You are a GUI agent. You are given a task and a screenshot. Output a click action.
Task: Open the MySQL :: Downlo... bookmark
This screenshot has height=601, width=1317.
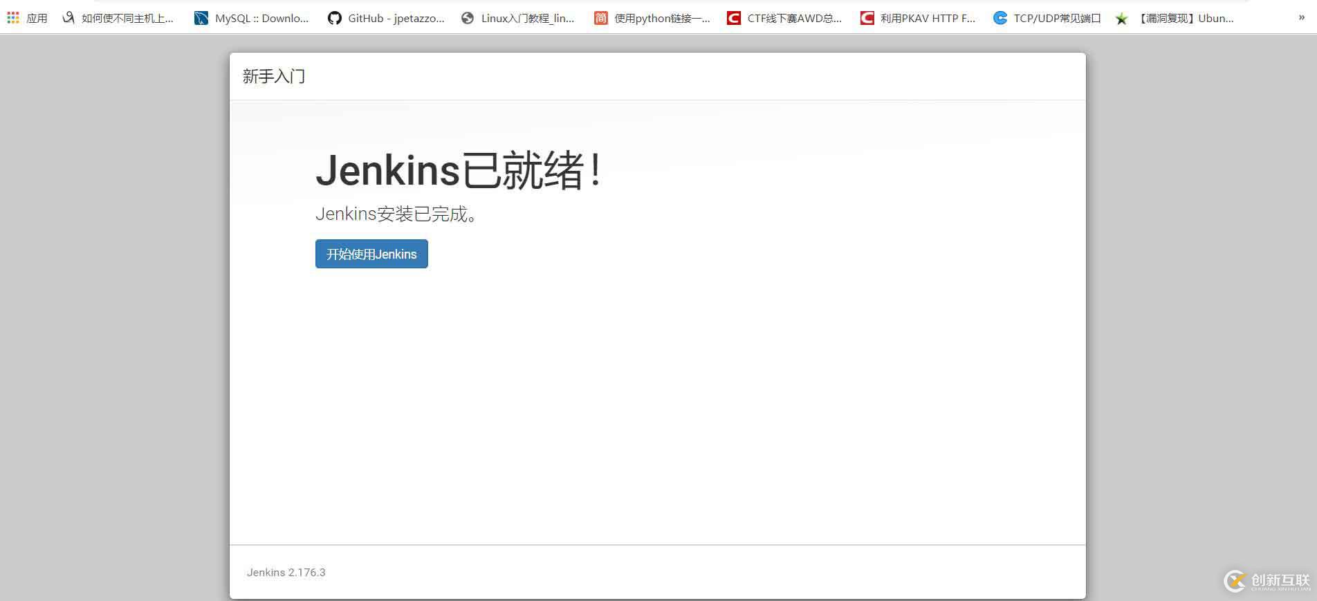[x=262, y=19]
